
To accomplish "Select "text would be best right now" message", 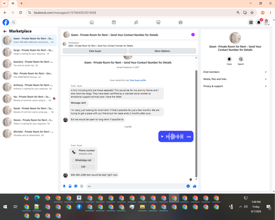I will [94, 175].
